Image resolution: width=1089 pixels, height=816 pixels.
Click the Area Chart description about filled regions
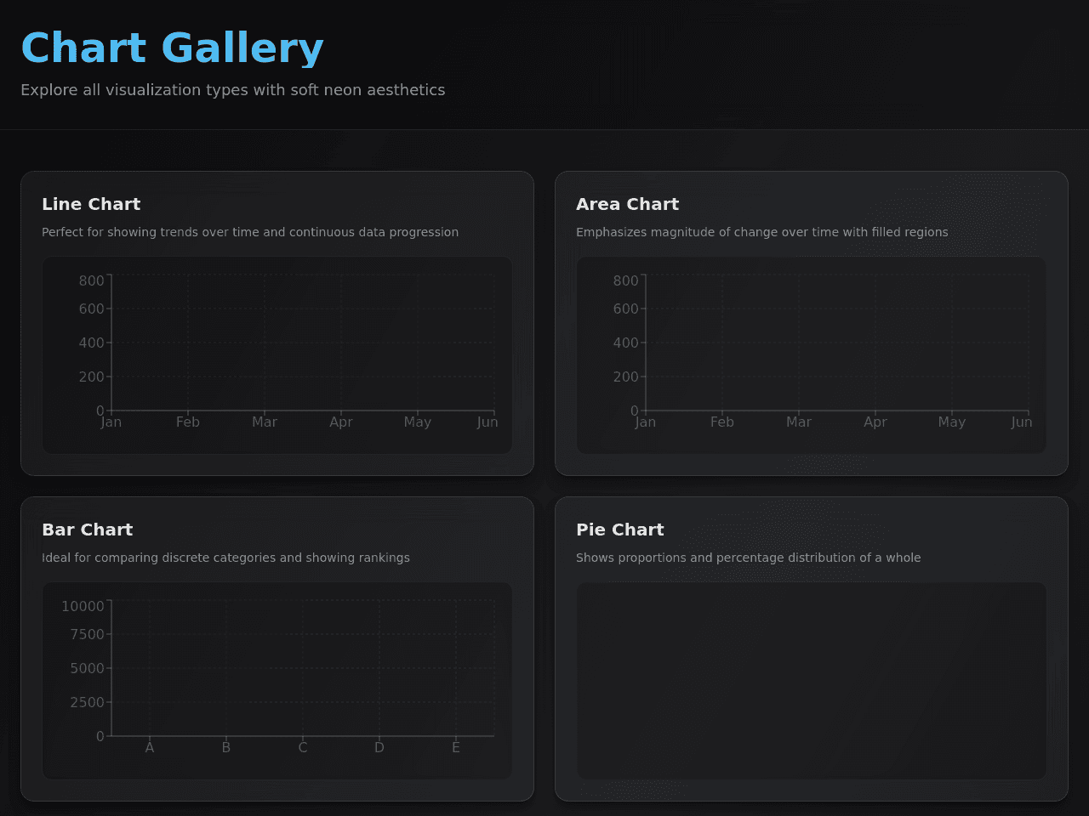[x=761, y=232]
